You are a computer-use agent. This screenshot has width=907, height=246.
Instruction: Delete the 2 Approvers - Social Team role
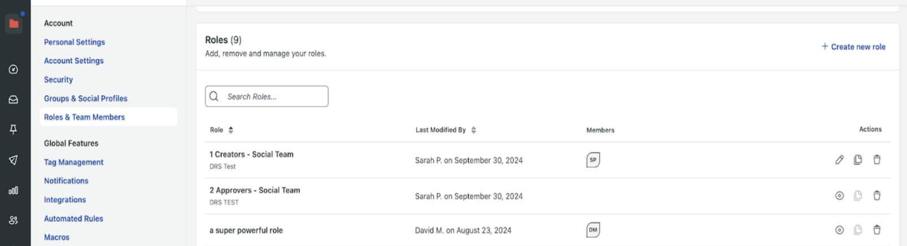[x=876, y=196]
